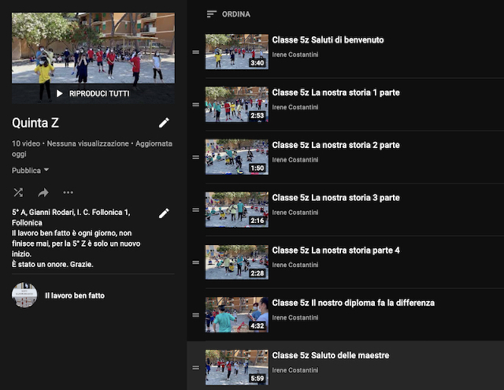The height and width of the screenshot is (390, 504).
Task: Open Il lavoro ben fatto channel
Action: pos(75,295)
